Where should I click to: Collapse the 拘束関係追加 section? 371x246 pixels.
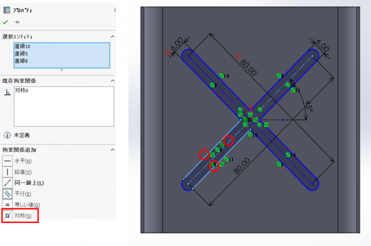tap(112, 150)
